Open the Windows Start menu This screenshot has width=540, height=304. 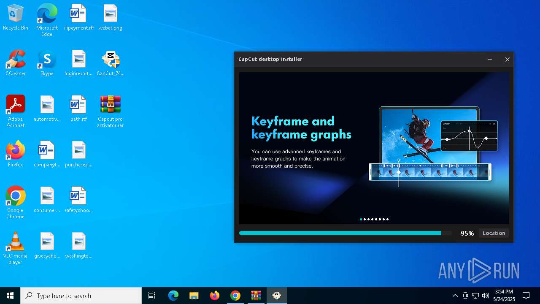(10, 296)
